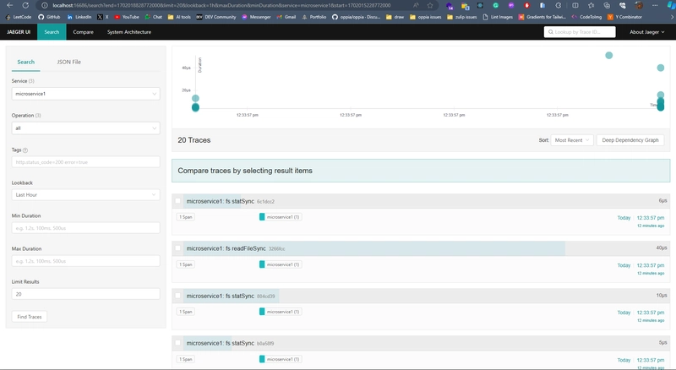Screen dimensions: 676x370
Task: Open the DEV Community bookmark
Action: pos(216,17)
